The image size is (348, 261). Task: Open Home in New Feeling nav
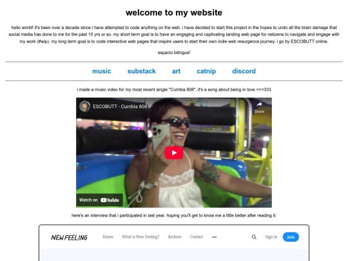point(108,237)
